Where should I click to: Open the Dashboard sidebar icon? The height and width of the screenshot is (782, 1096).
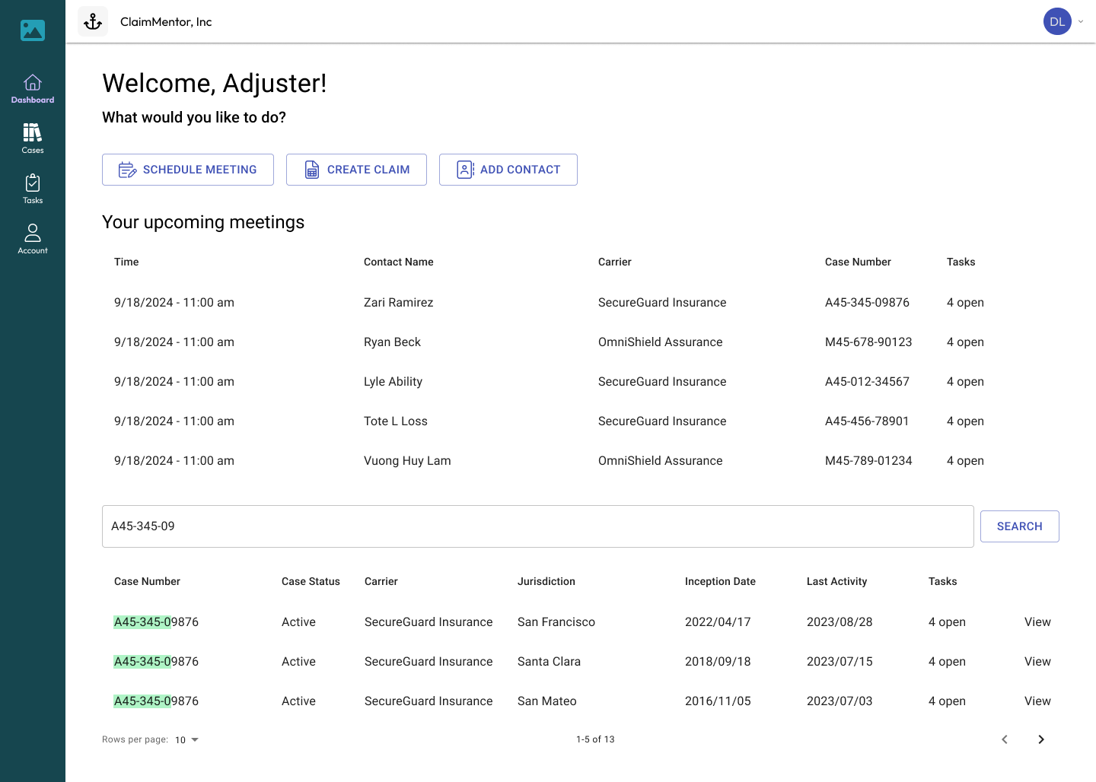point(33,84)
